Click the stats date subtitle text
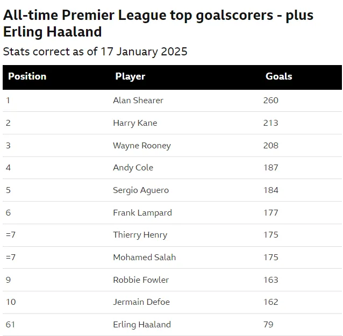The width and height of the screenshot is (343, 336). pos(95,52)
